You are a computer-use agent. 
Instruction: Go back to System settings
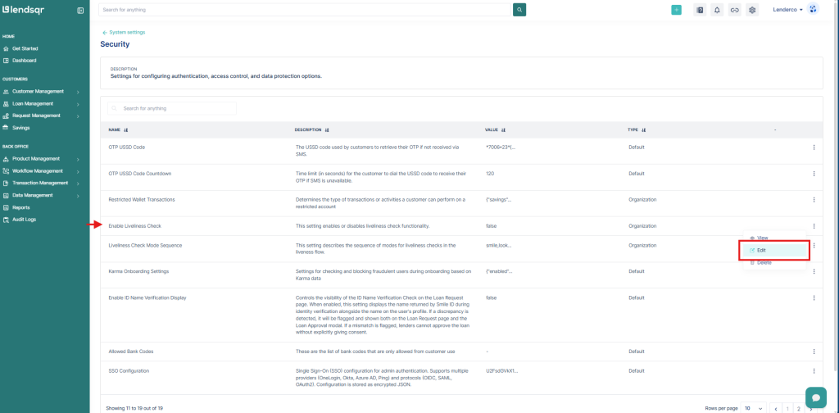(123, 32)
